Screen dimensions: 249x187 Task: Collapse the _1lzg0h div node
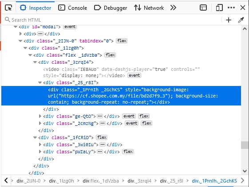pos(25,48)
